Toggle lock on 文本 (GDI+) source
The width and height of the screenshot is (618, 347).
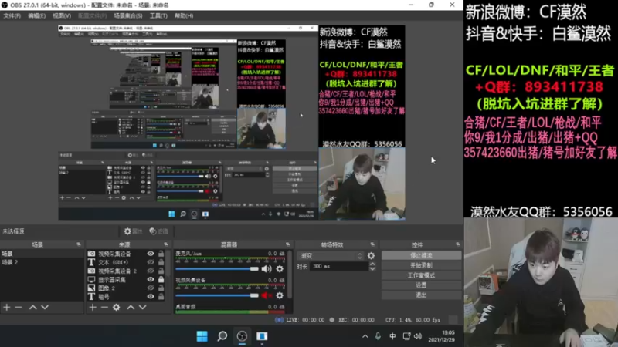tap(161, 262)
